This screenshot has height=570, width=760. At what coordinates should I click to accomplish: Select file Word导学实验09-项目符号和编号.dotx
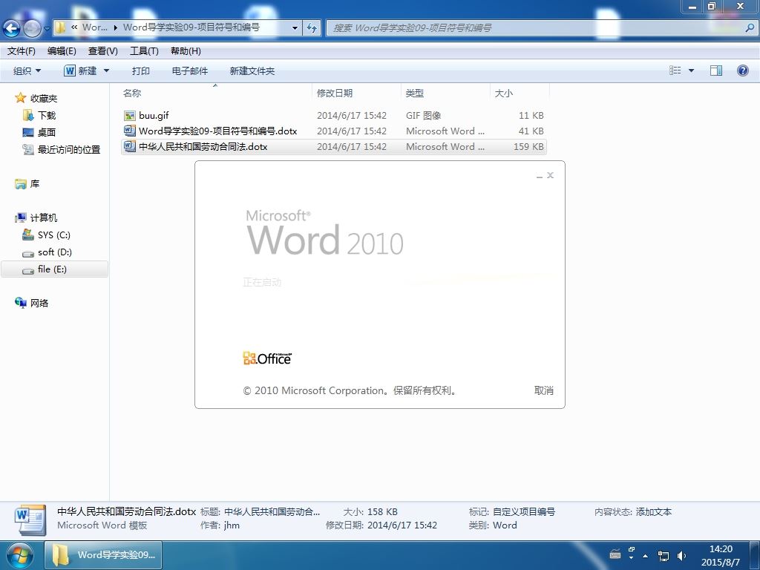tap(217, 131)
